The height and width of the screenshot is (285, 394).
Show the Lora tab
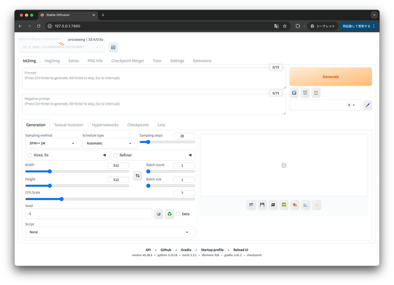click(161, 125)
